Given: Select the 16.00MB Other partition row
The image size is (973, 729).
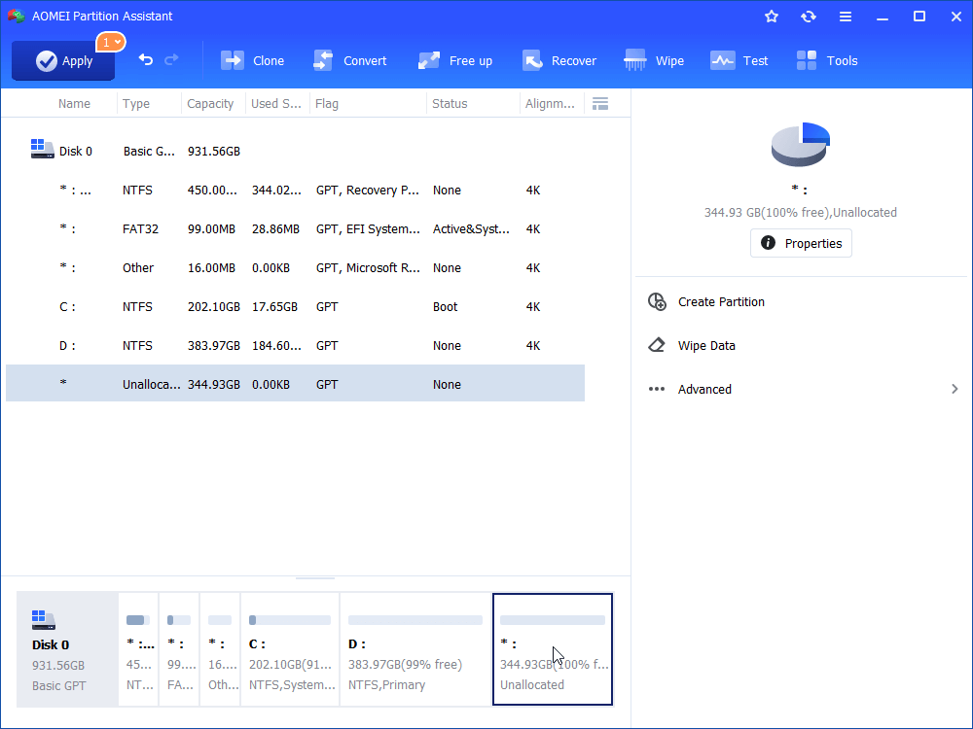Looking at the screenshot, I should click(296, 268).
